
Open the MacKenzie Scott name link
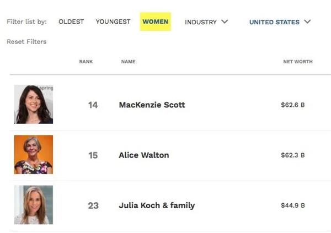[152, 105]
